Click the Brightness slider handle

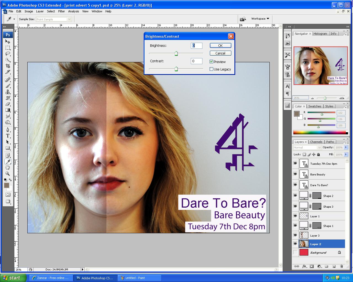click(x=176, y=54)
